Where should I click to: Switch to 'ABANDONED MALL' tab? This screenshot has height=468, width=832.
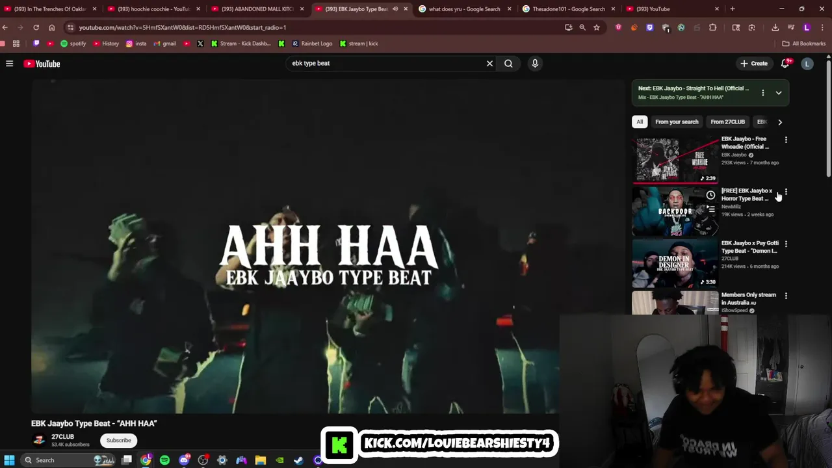[x=257, y=9]
